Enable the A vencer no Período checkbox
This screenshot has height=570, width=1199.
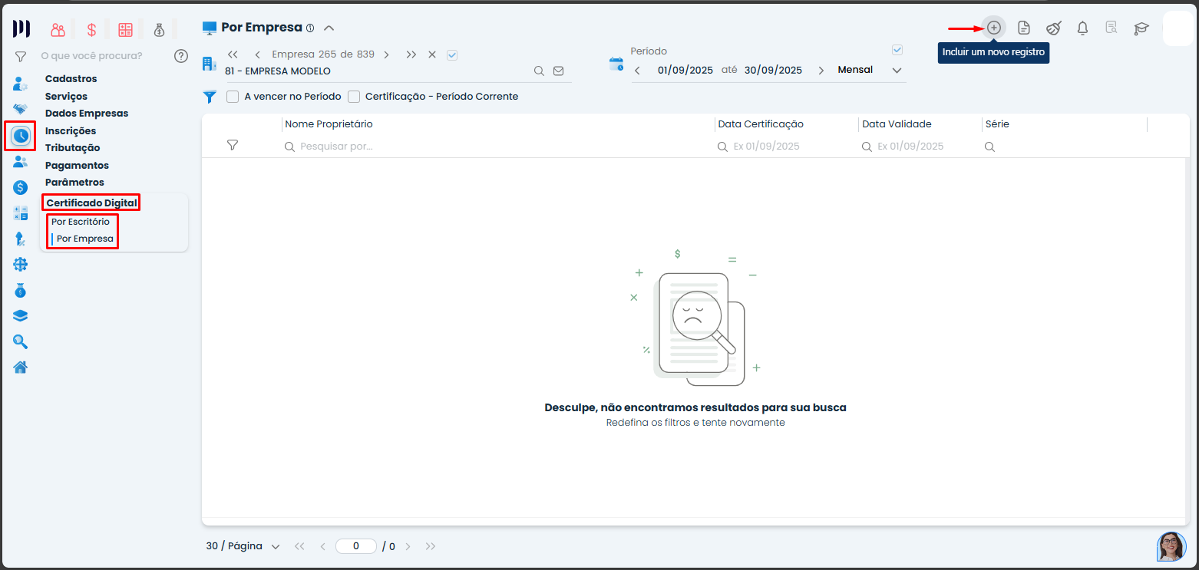tap(233, 97)
